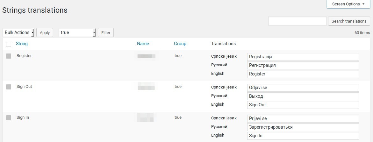Click the Apply button

(x=45, y=32)
